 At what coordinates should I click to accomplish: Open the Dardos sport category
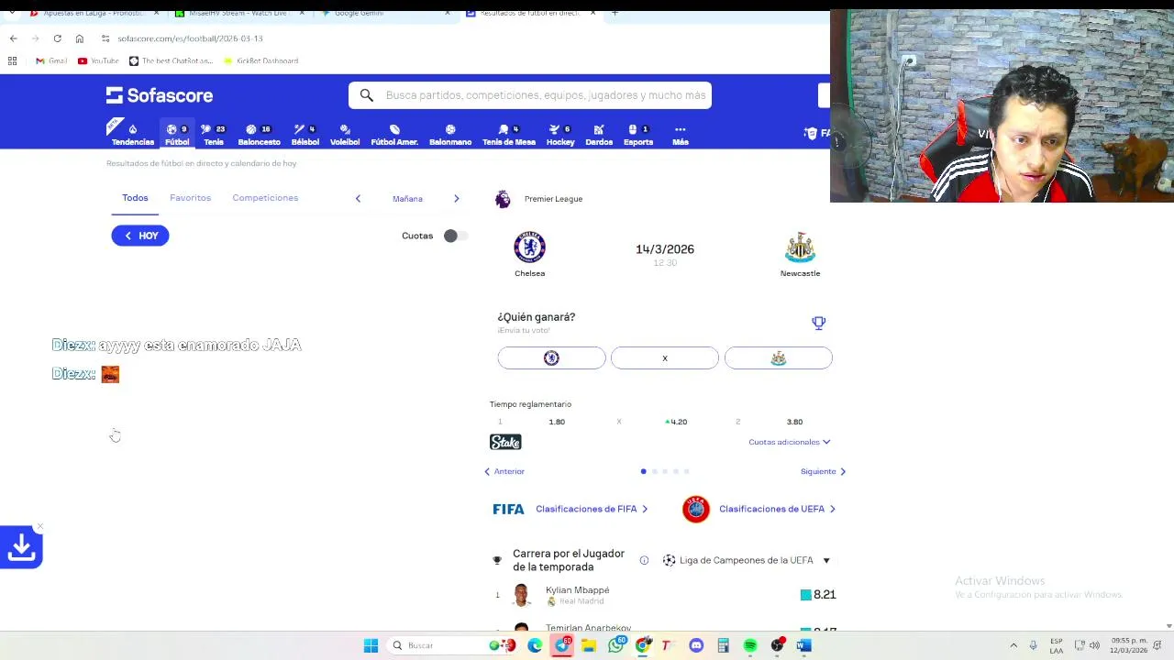(x=599, y=135)
